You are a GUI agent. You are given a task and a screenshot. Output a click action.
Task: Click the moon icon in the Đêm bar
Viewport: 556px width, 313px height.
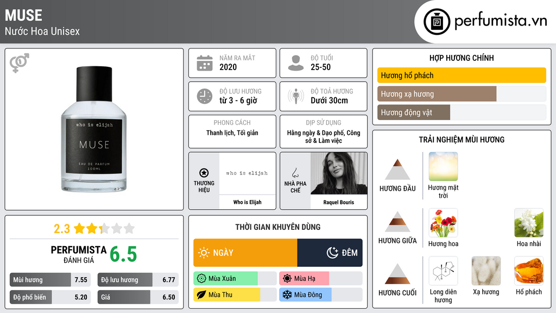pos(332,253)
